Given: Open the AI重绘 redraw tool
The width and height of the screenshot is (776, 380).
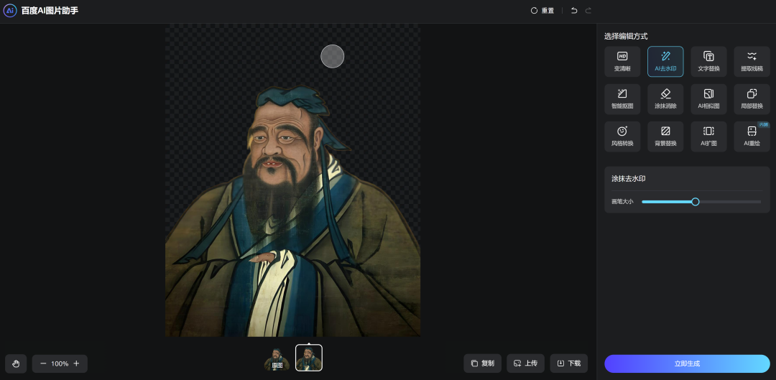Looking at the screenshot, I should [x=752, y=136].
